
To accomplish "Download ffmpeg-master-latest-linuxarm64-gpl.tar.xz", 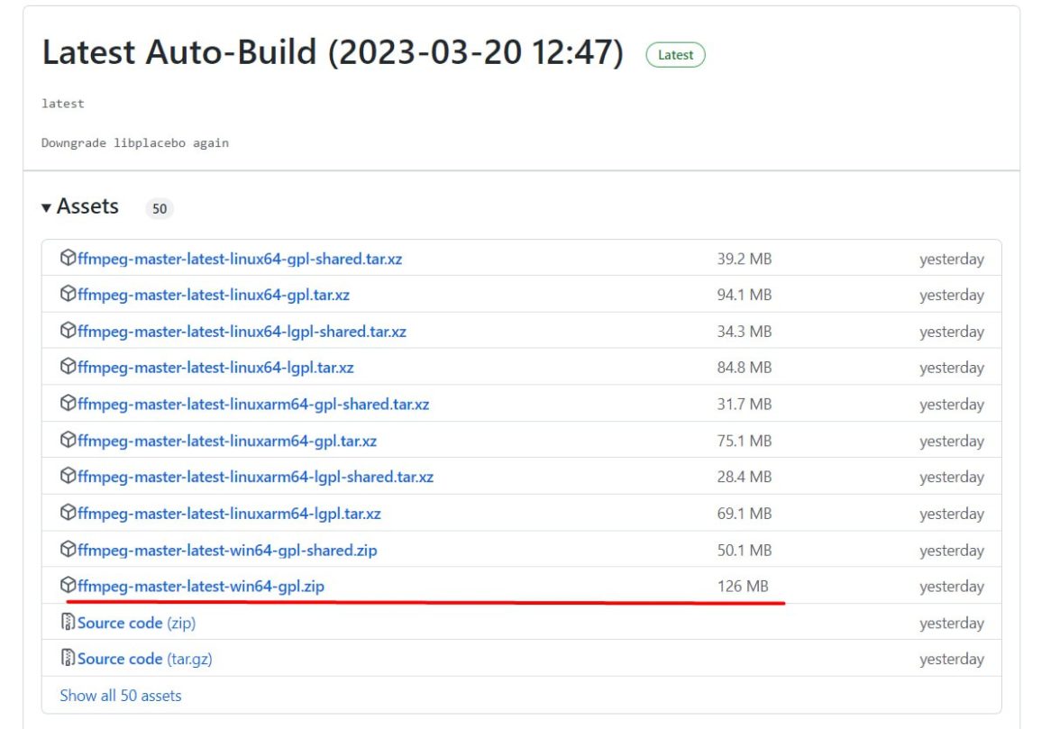I will click(227, 441).
